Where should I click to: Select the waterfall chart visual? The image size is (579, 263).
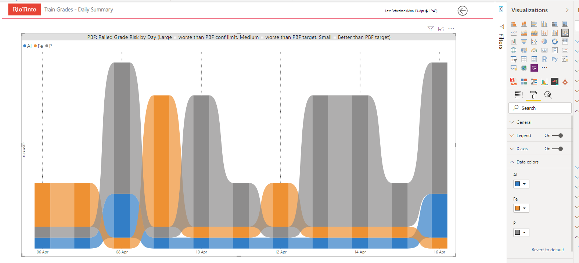click(x=514, y=42)
